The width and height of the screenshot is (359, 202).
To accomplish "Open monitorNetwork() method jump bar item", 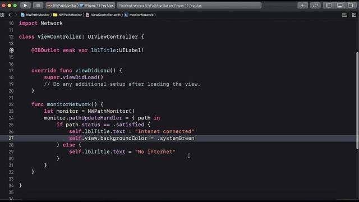I will 140,15.
